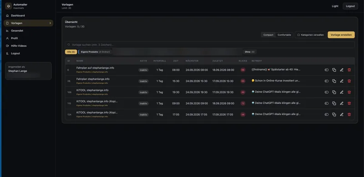
Task: Expand the Eigene Produkte folder filter
Action: pos(95,52)
